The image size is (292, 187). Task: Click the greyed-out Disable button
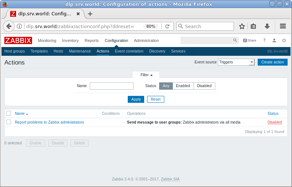click(58, 143)
